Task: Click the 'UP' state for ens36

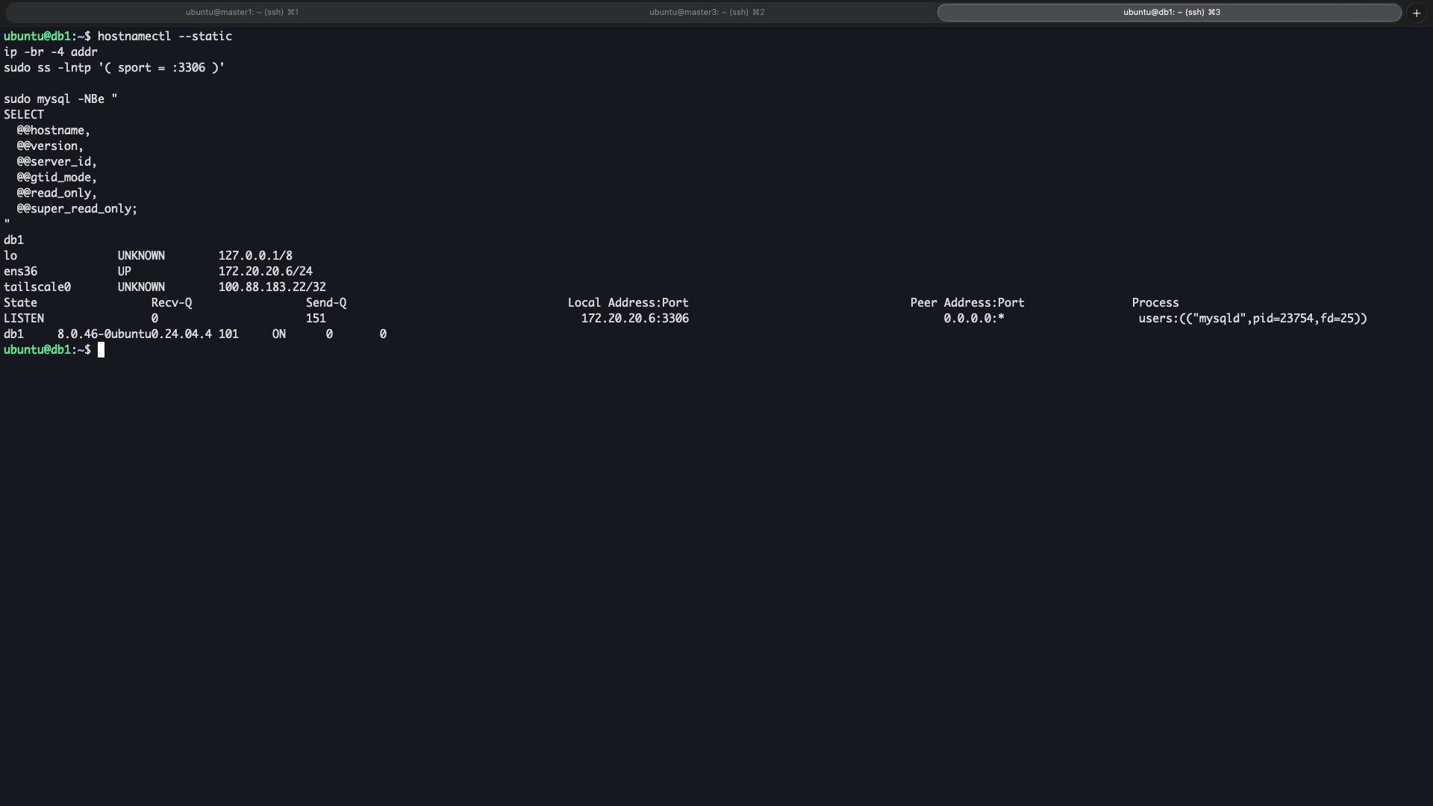Action: [x=124, y=272]
